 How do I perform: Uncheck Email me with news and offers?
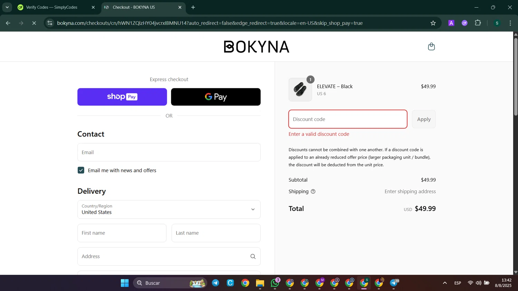coord(81,170)
